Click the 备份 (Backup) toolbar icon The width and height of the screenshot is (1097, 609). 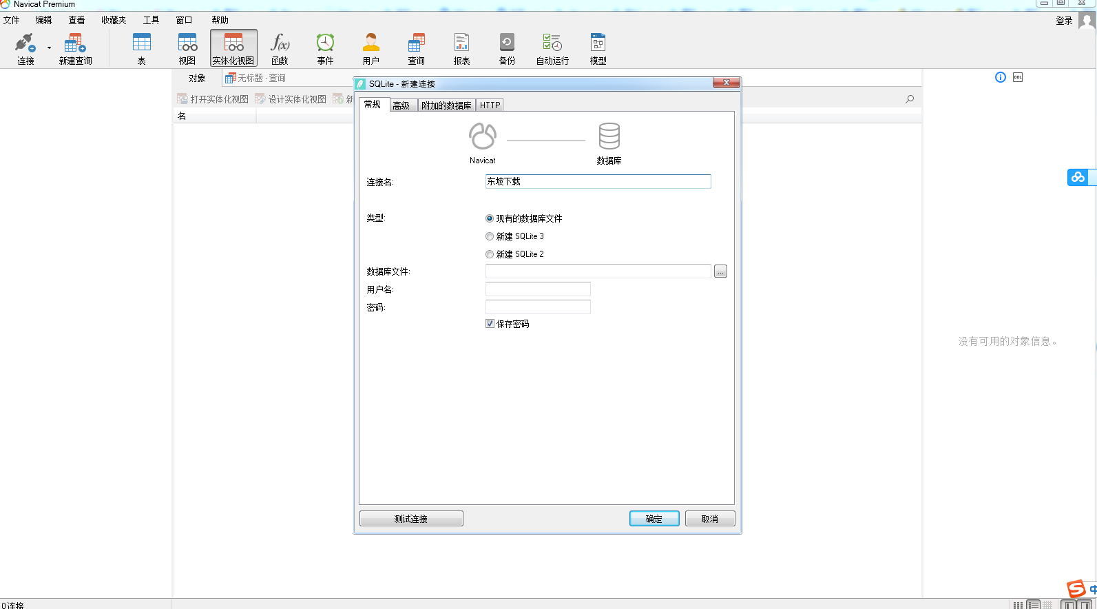[x=508, y=49]
